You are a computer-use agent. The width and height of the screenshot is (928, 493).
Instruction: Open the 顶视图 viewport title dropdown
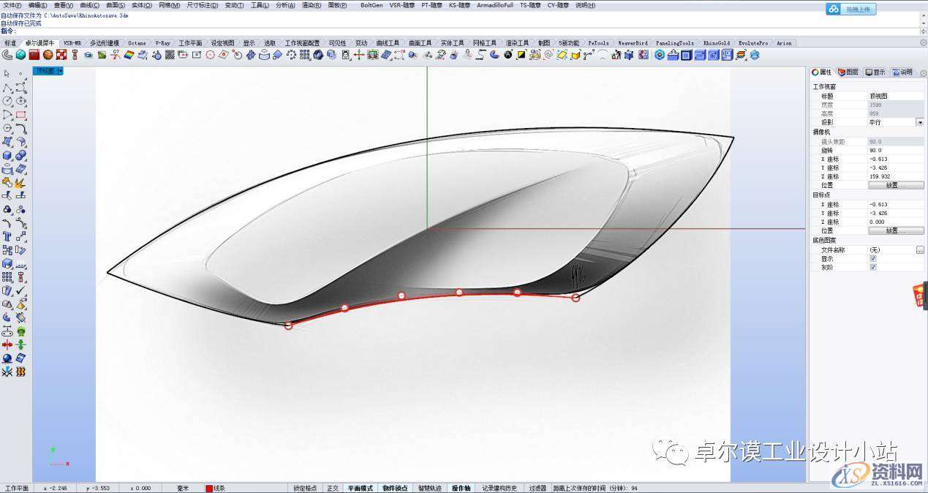tap(60, 71)
